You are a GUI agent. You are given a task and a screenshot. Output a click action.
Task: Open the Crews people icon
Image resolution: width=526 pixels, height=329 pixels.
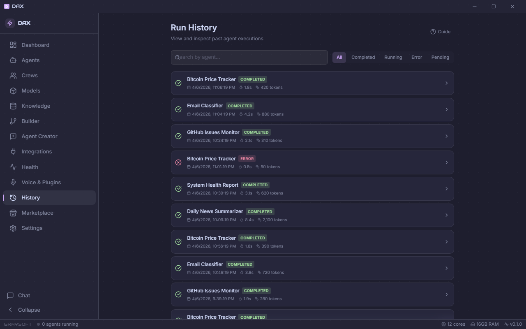[13, 75]
